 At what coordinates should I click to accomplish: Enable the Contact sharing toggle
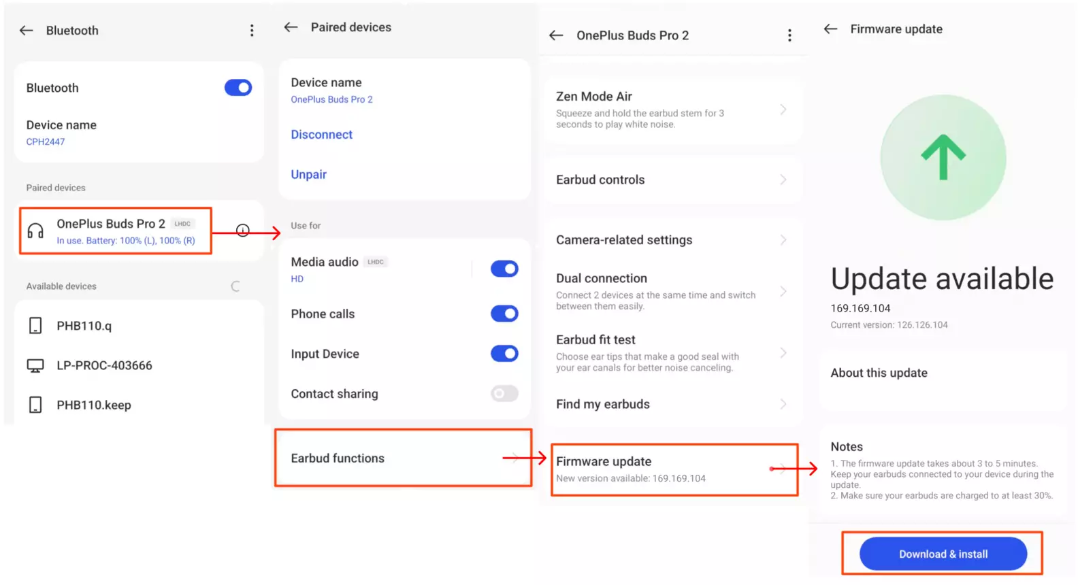tap(504, 393)
